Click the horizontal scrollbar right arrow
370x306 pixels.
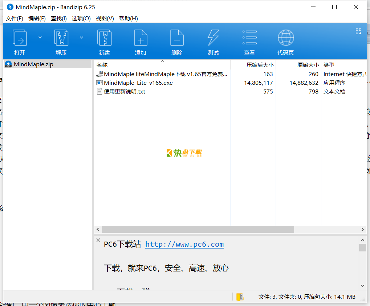point(362,229)
